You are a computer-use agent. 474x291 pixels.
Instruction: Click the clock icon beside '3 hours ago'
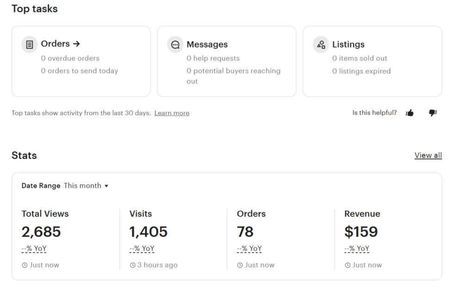(132, 266)
